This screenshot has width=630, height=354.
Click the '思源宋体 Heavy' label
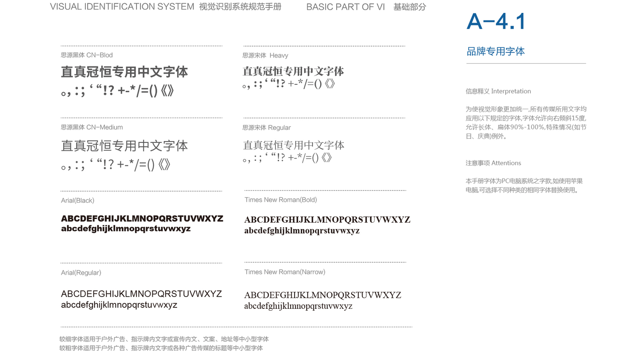coord(265,55)
